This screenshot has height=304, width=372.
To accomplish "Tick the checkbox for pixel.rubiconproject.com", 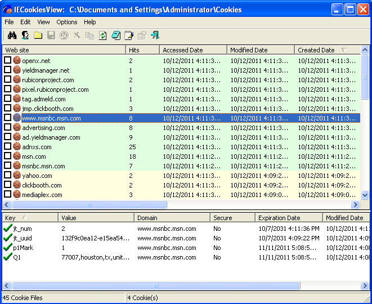I will click(x=7, y=89).
